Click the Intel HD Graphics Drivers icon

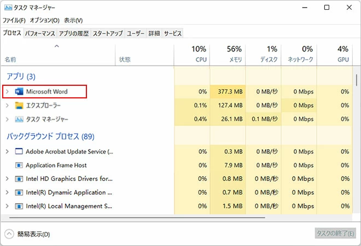click(20, 179)
